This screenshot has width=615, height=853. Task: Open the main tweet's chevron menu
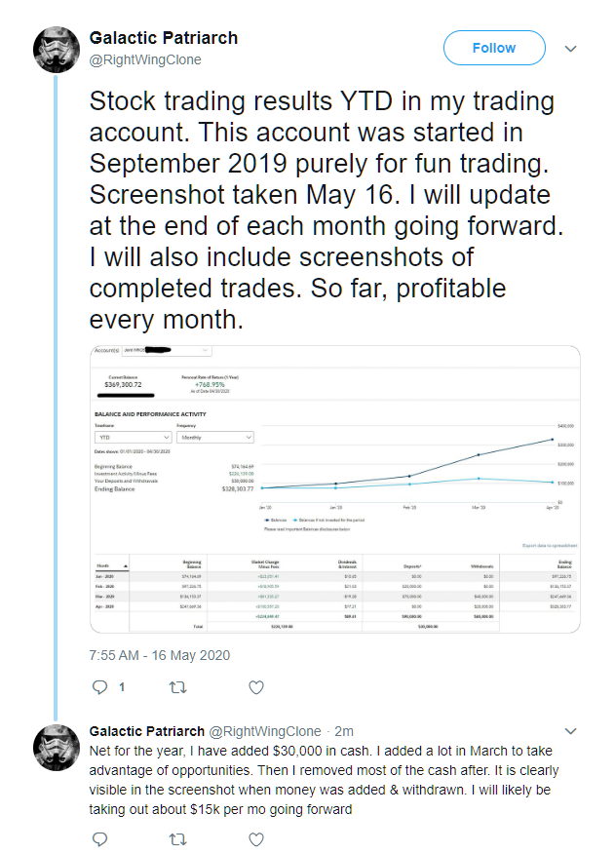coord(571,48)
